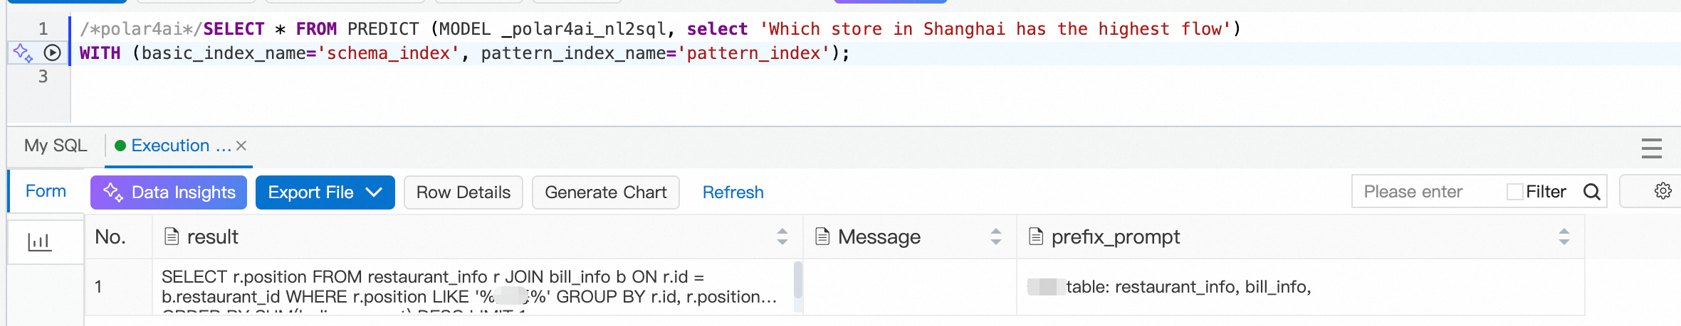Sort the Message column
Screen dimensions: 1681x326
pyautogui.click(x=996, y=237)
